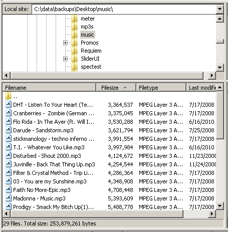
Task: Click the file list scroll up arrow
Action: (220, 87)
